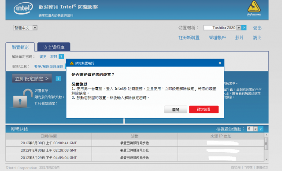
Task: Click the history table scrollbar down arrow
Action: 266,159
